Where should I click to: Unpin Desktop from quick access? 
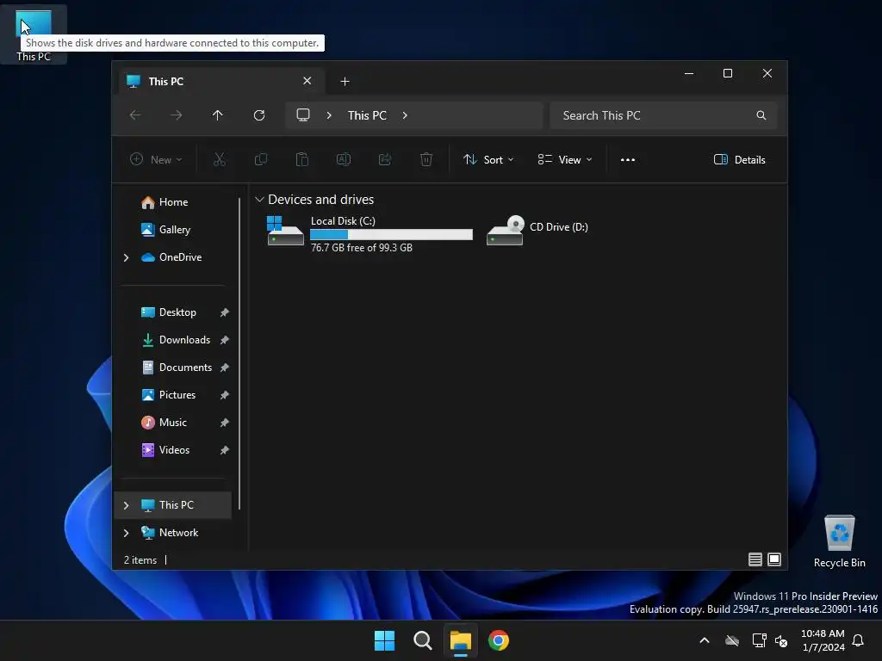point(225,312)
